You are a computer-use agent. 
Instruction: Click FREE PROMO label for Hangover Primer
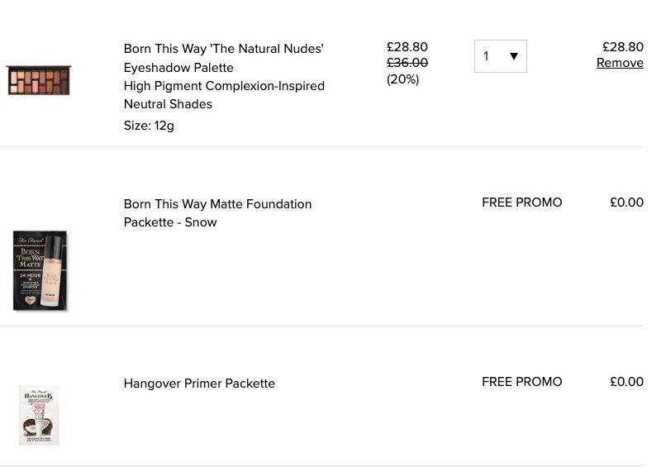(x=521, y=382)
